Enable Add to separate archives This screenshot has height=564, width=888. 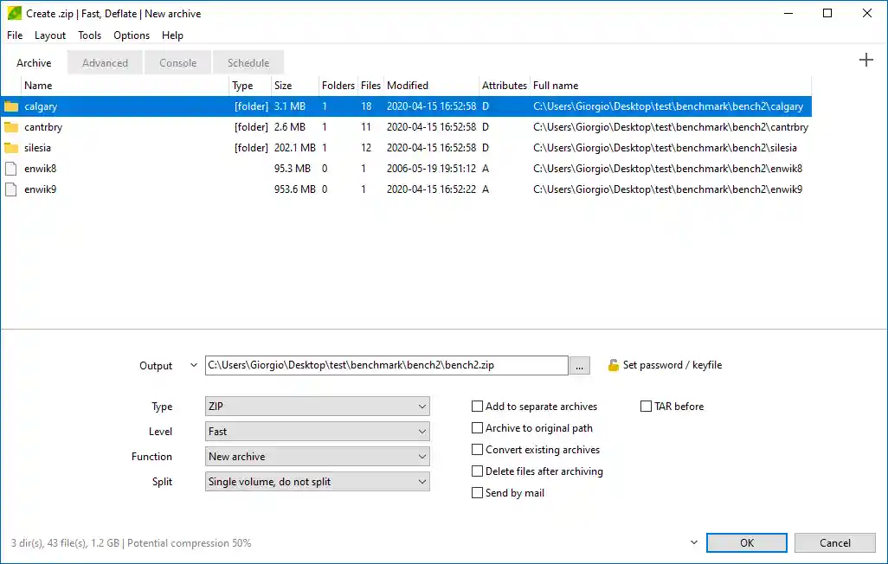[x=477, y=406]
